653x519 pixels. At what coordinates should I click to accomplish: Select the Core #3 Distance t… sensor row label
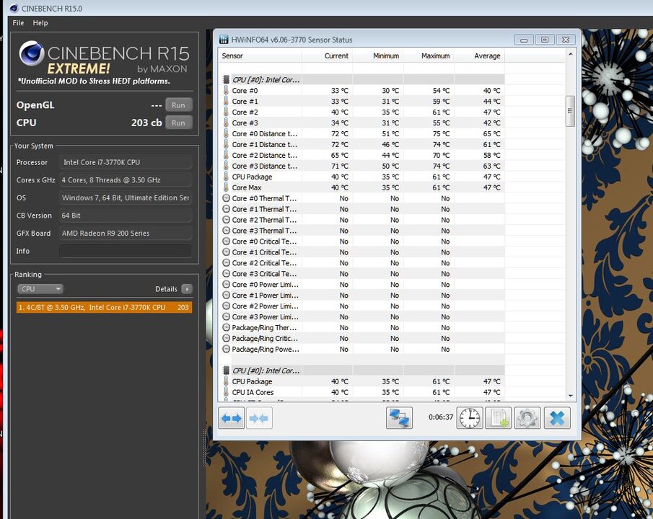click(265, 166)
